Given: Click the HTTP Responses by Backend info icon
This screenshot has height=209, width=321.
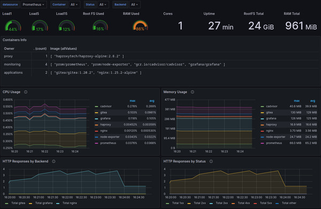Looking at the screenshot, I should point(53,161).
